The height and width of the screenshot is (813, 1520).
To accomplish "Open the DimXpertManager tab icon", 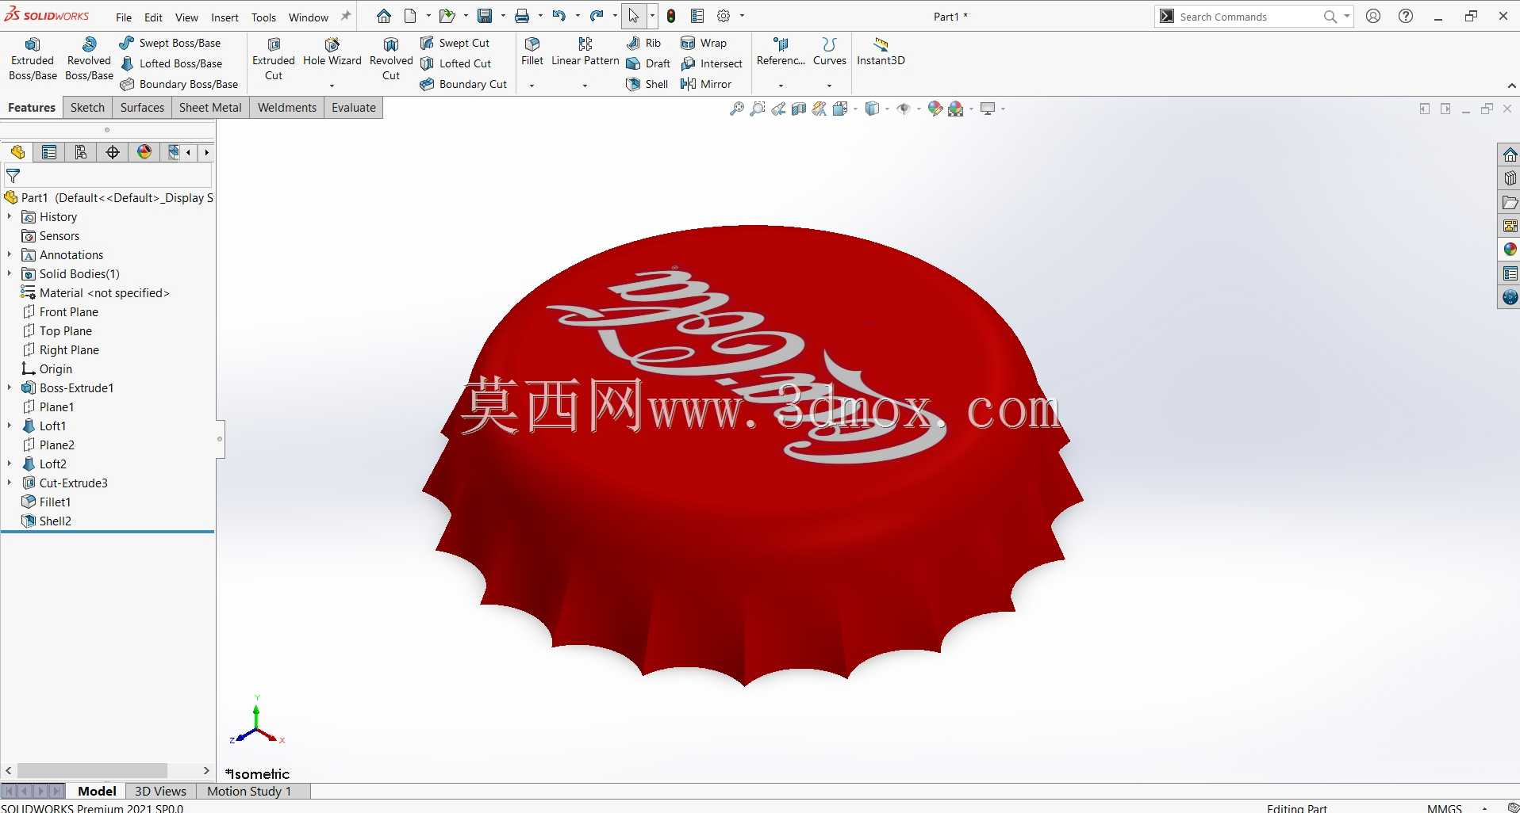I will point(113,152).
